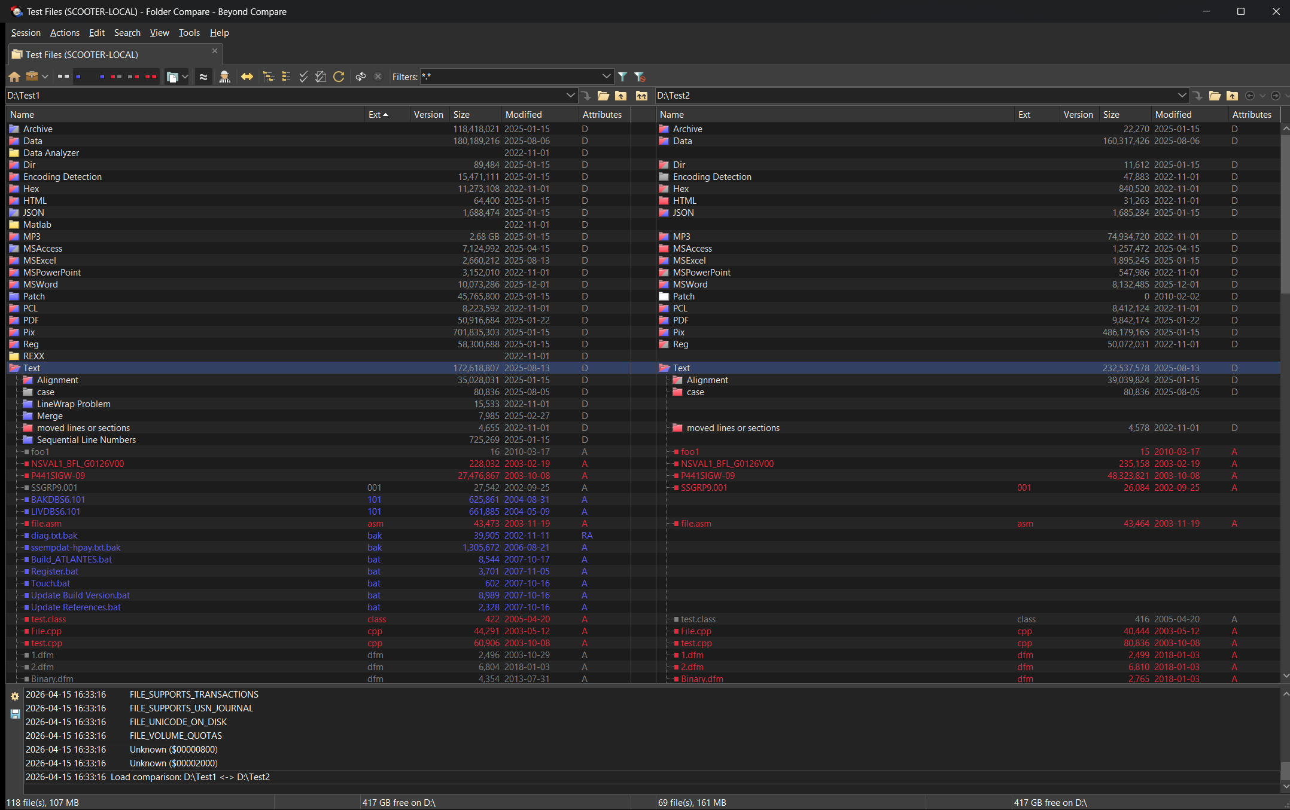Open right pane back history dropdown
The height and width of the screenshot is (810, 1290).
(1262, 96)
